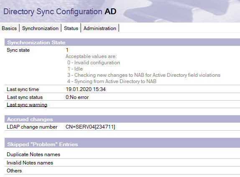Click the Last sync status label
Screen dimensions: 240x177
pyautogui.click(x=25, y=97)
